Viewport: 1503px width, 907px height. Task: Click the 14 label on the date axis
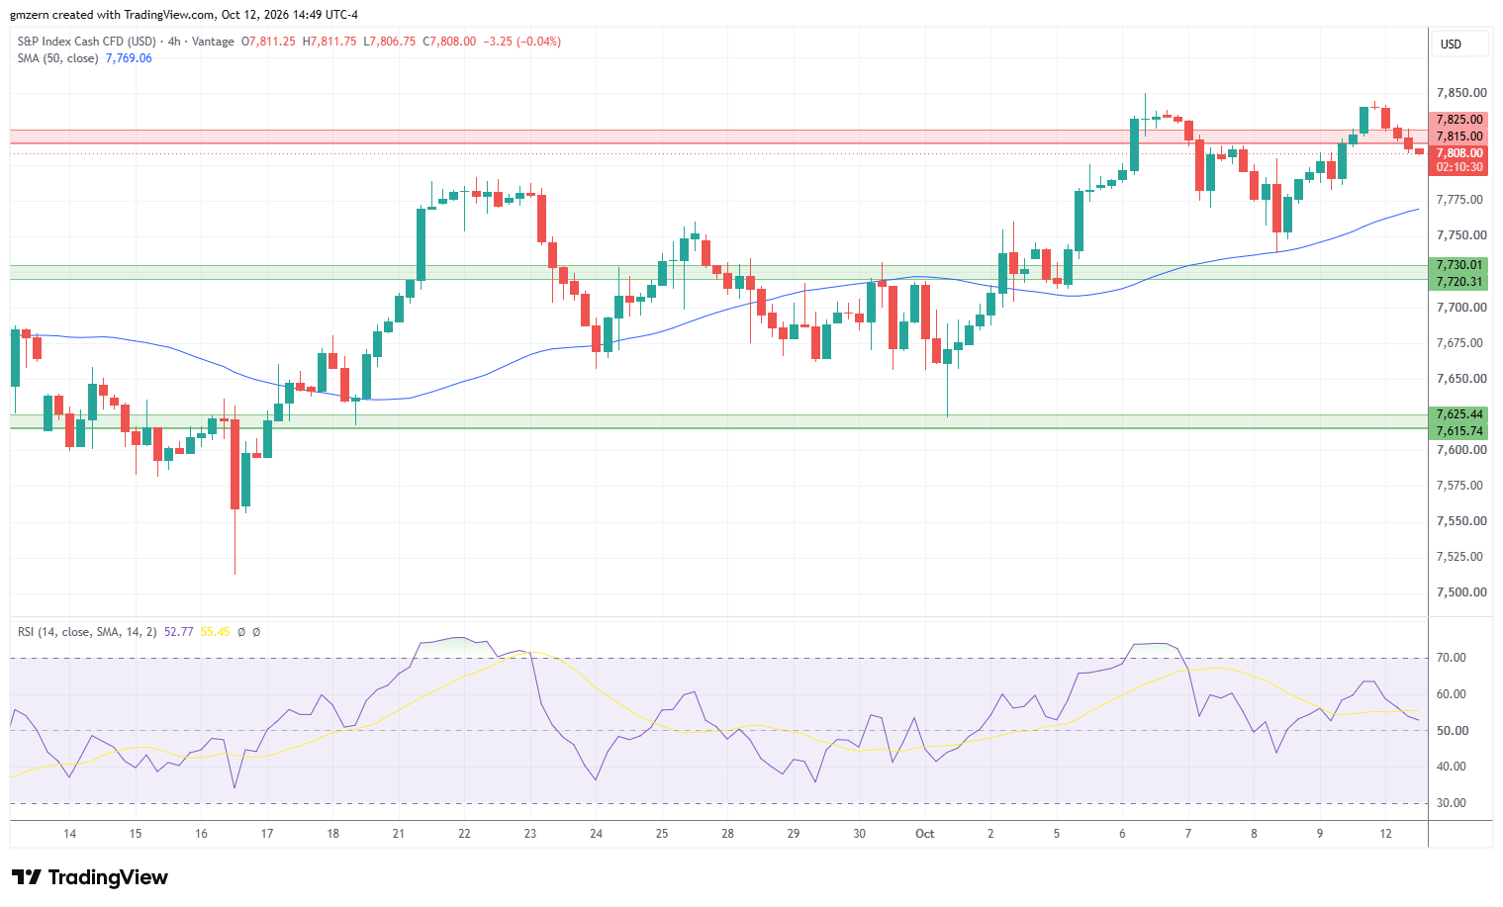[x=70, y=834]
